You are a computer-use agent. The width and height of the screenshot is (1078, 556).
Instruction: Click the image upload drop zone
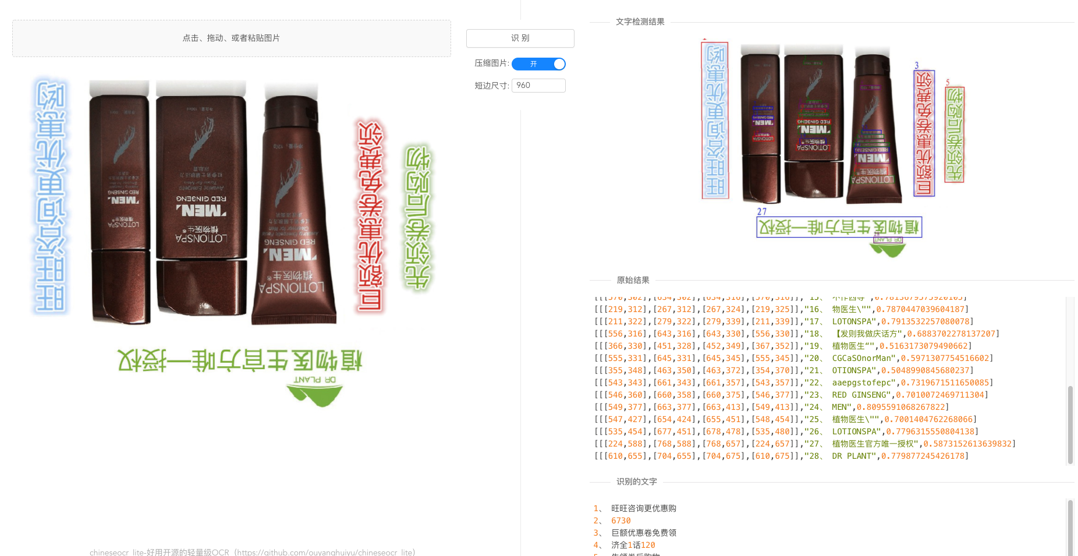click(x=232, y=38)
